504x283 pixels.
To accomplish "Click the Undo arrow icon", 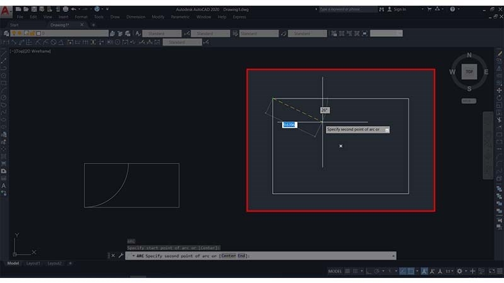I will (x=74, y=9).
